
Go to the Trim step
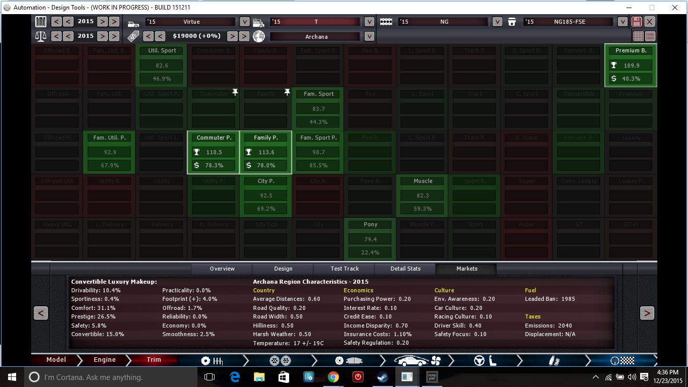154,360
